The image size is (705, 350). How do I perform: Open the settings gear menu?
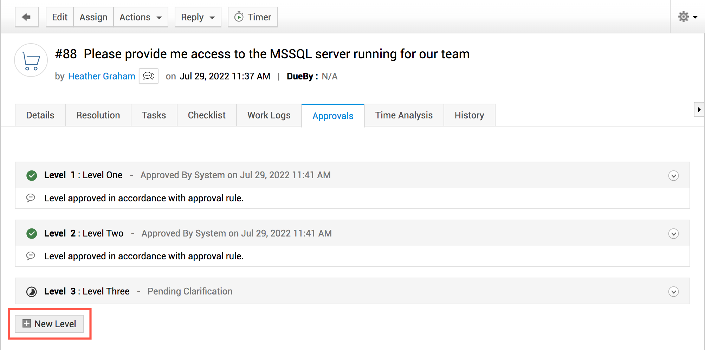click(687, 17)
